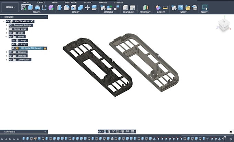This screenshot has height=142, width=234.
Task: Switch to the SHEET METAL tab
Action: coord(71,2)
